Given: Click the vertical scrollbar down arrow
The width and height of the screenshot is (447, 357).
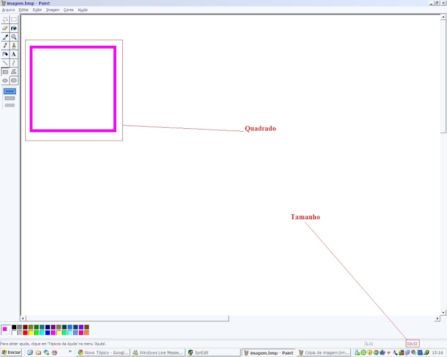Looking at the screenshot, I should pyautogui.click(x=443, y=312).
